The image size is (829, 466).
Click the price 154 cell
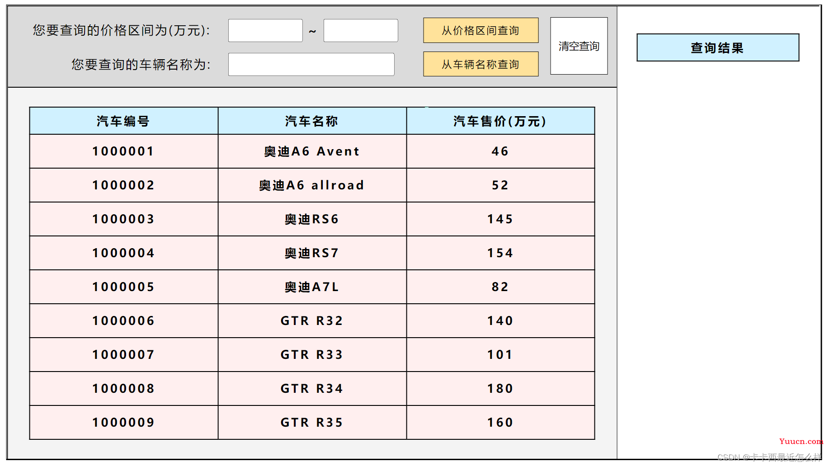click(x=501, y=253)
